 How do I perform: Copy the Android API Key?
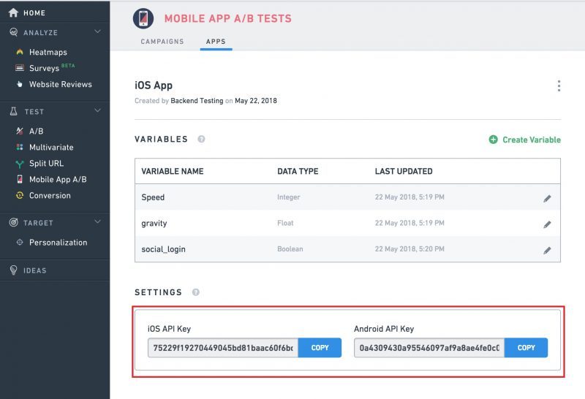(x=526, y=348)
